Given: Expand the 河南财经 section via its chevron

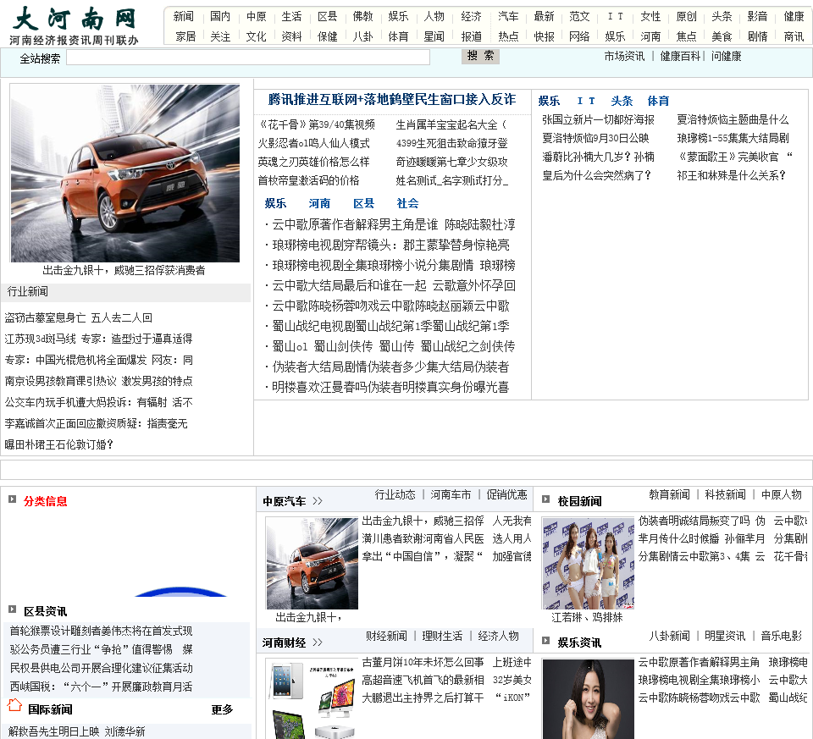Looking at the screenshot, I should (x=318, y=642).
